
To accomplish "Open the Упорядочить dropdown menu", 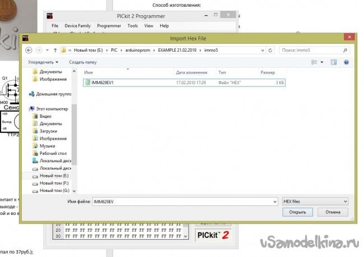I will click(x=43, y=62).
